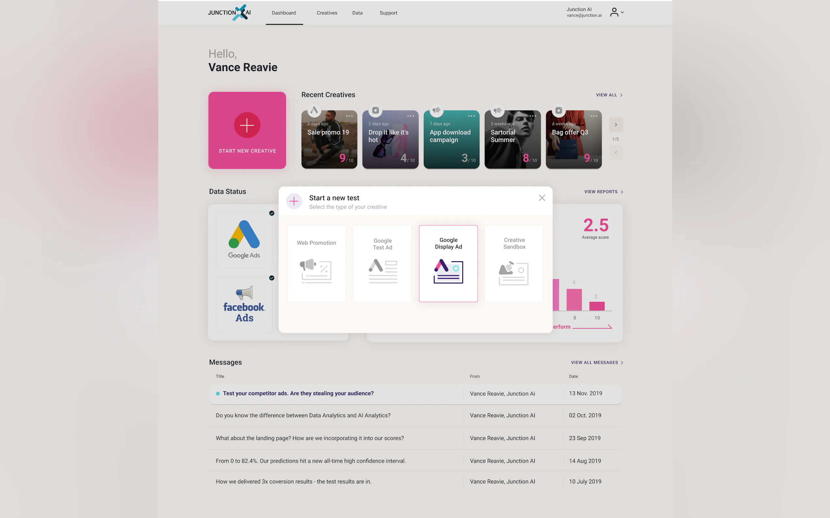Open options menu on Sale promo 19 card
830x518 pixels.
pyautogui.click(x=349, y=116)
